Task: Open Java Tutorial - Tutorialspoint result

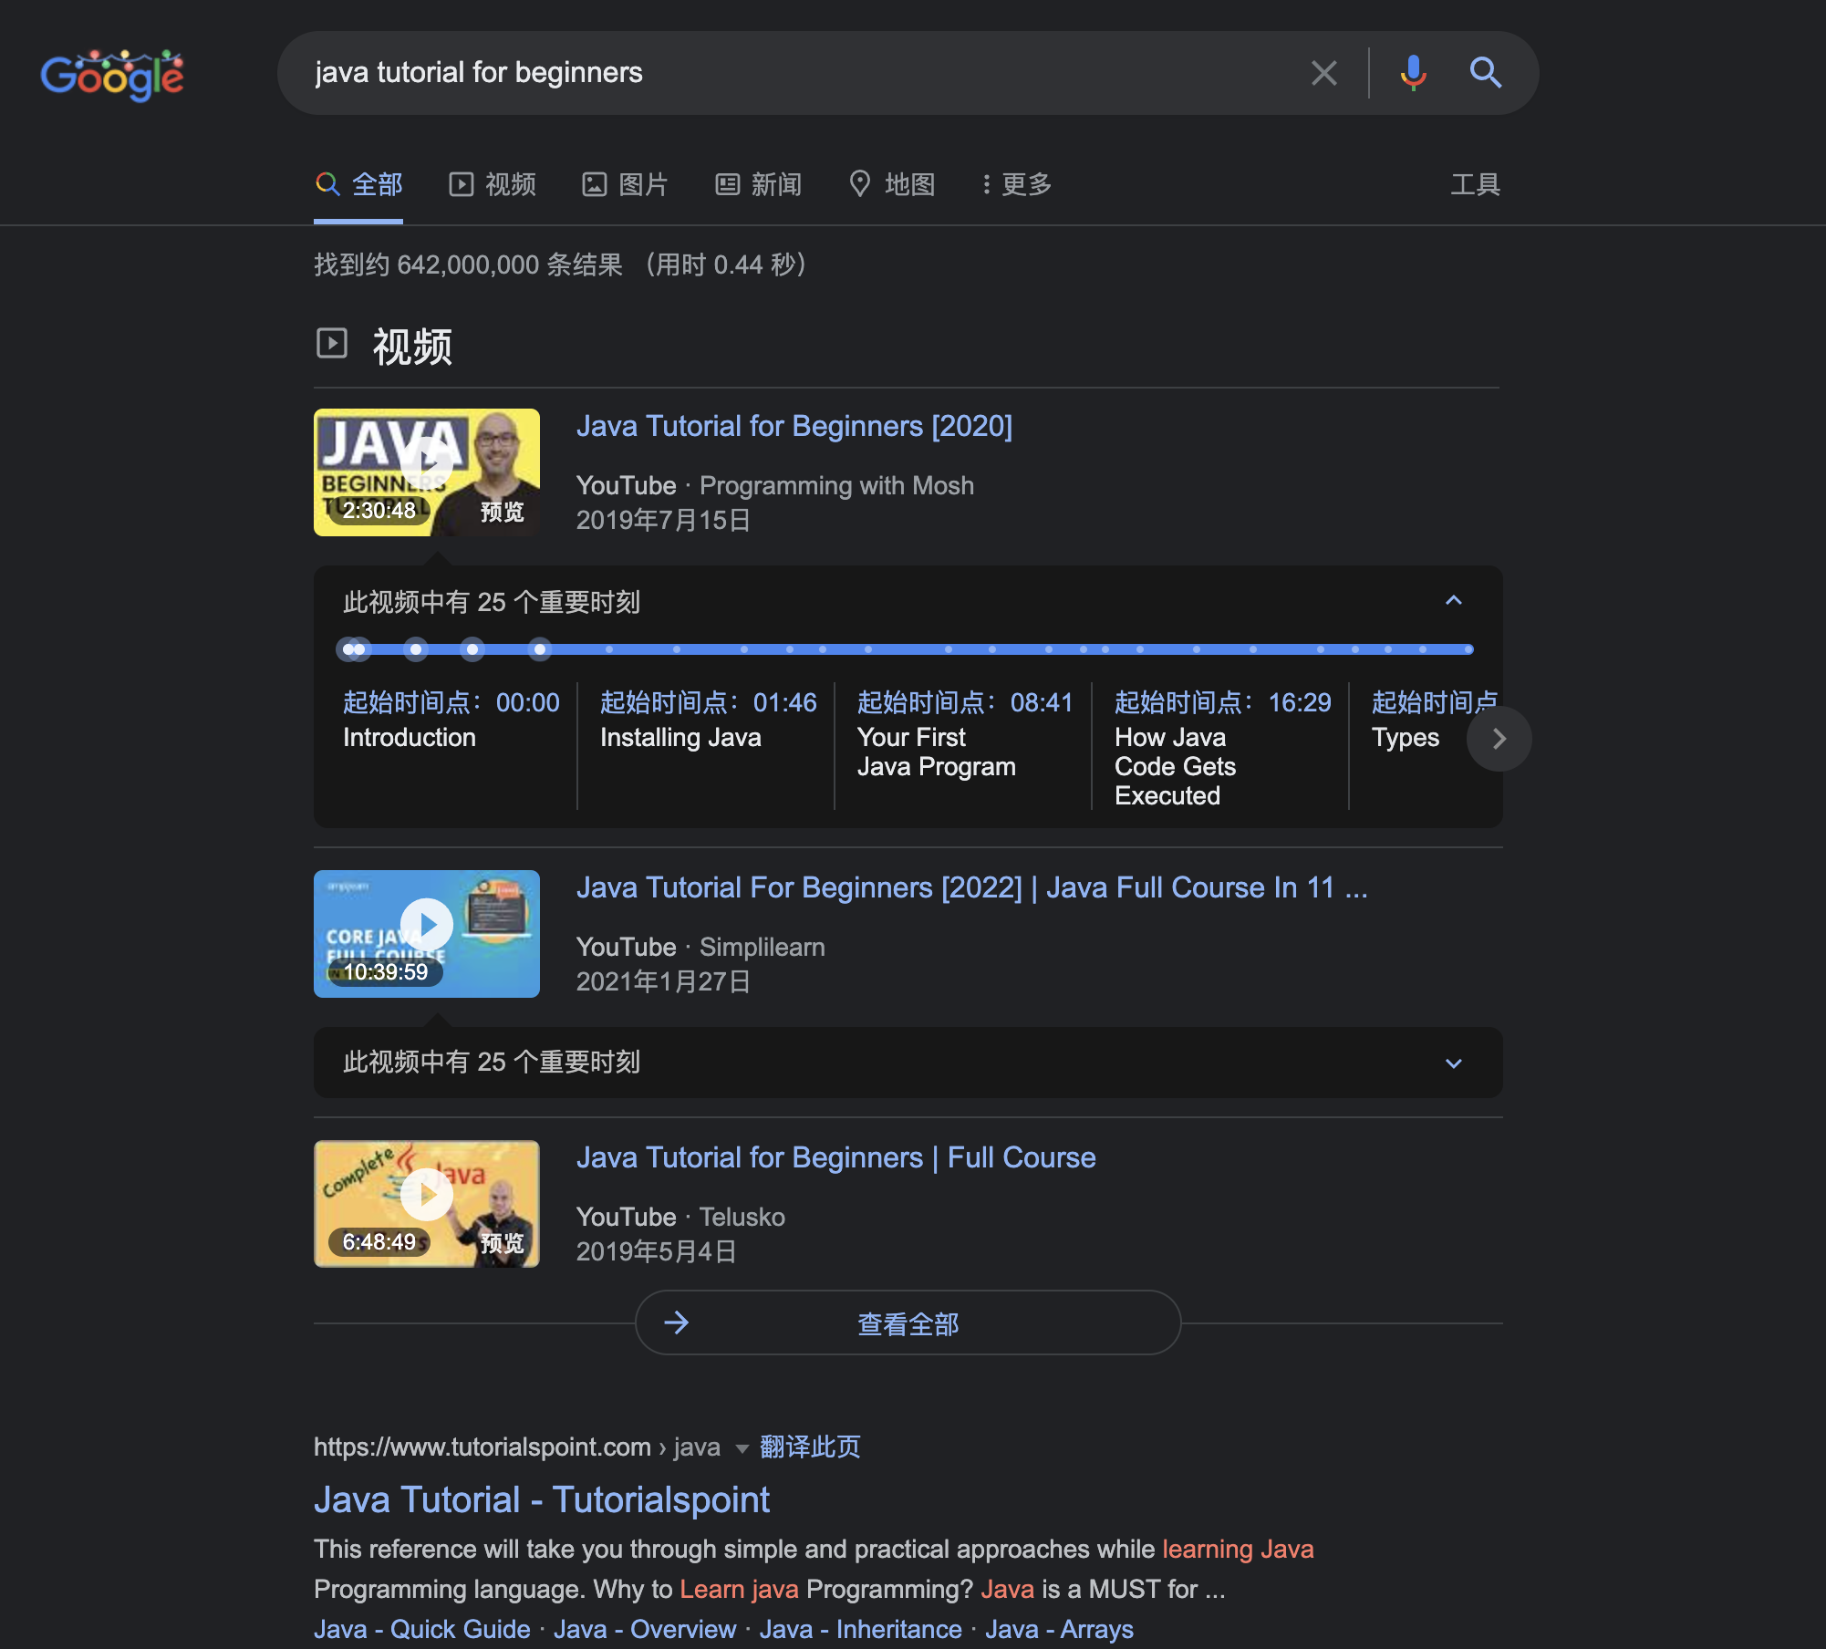Action: [x=542, y=1500]
